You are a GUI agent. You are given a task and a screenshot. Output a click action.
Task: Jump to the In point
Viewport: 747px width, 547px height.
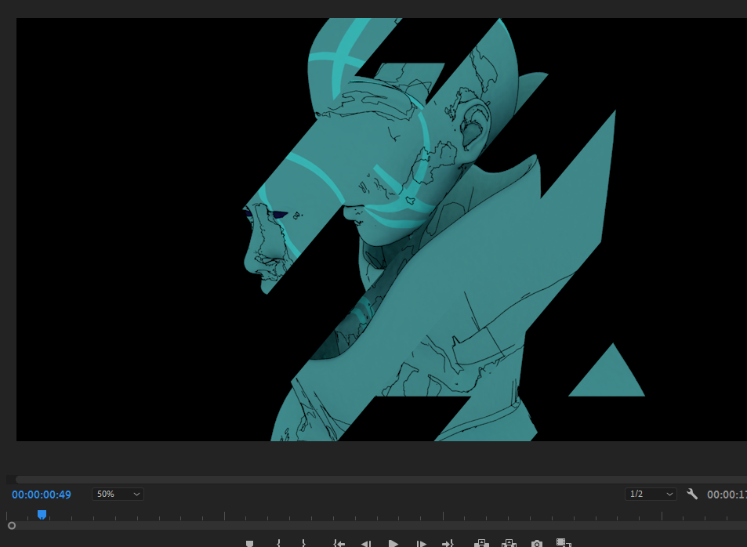(339, 544)
